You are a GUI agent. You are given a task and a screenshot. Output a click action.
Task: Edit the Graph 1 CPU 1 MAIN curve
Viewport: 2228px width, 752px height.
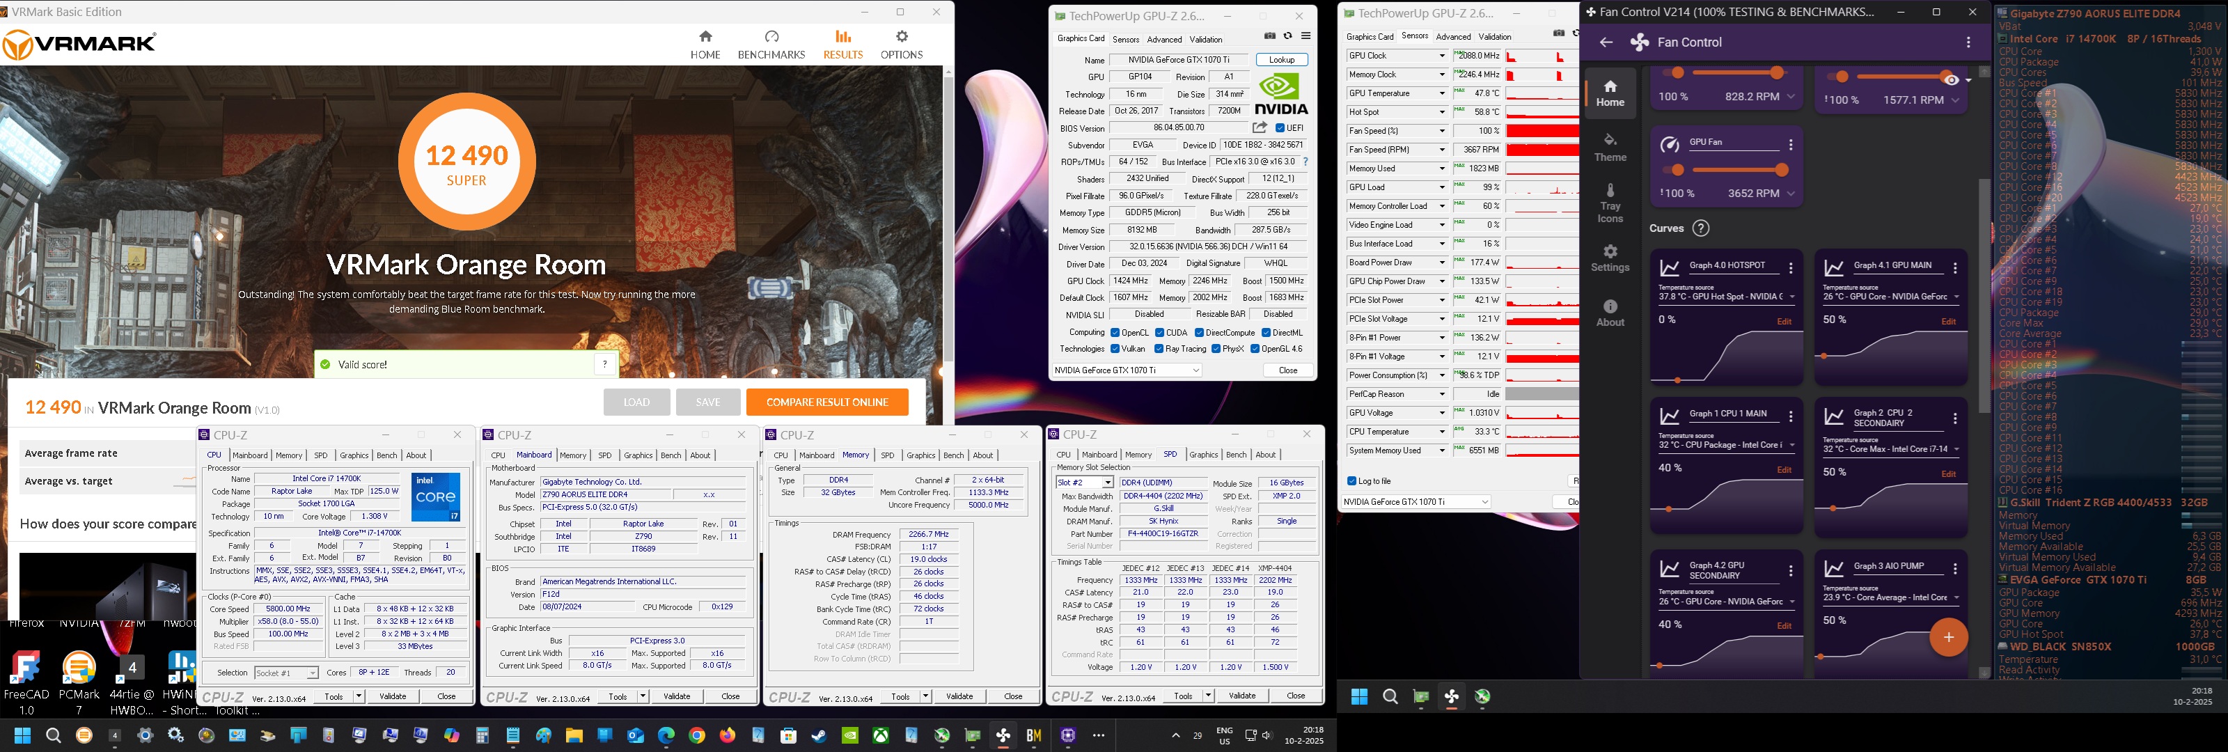tap(1783, 470)
